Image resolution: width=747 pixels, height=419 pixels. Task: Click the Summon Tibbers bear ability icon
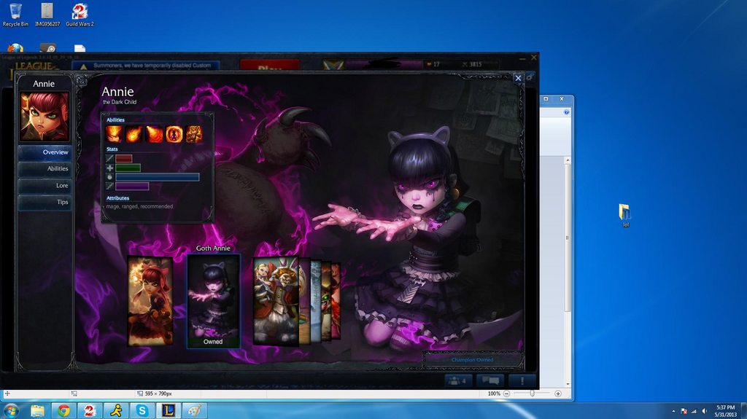(194, 134)
